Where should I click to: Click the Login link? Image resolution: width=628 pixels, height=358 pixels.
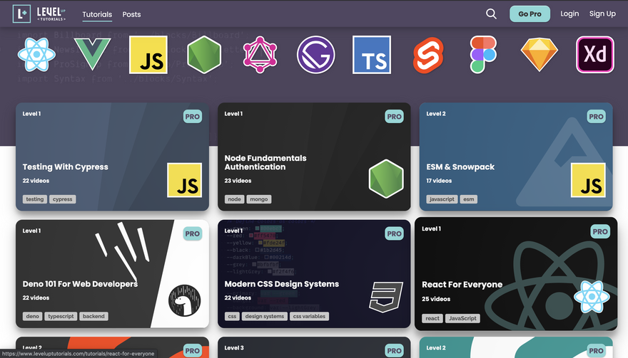(x=569, y=14)
